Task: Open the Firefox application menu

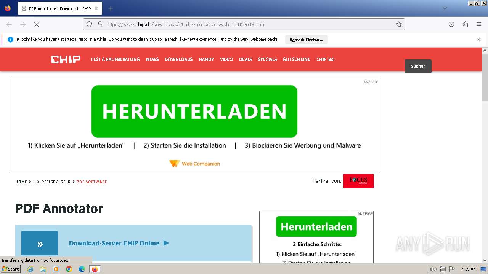Action: pos(479,24)
